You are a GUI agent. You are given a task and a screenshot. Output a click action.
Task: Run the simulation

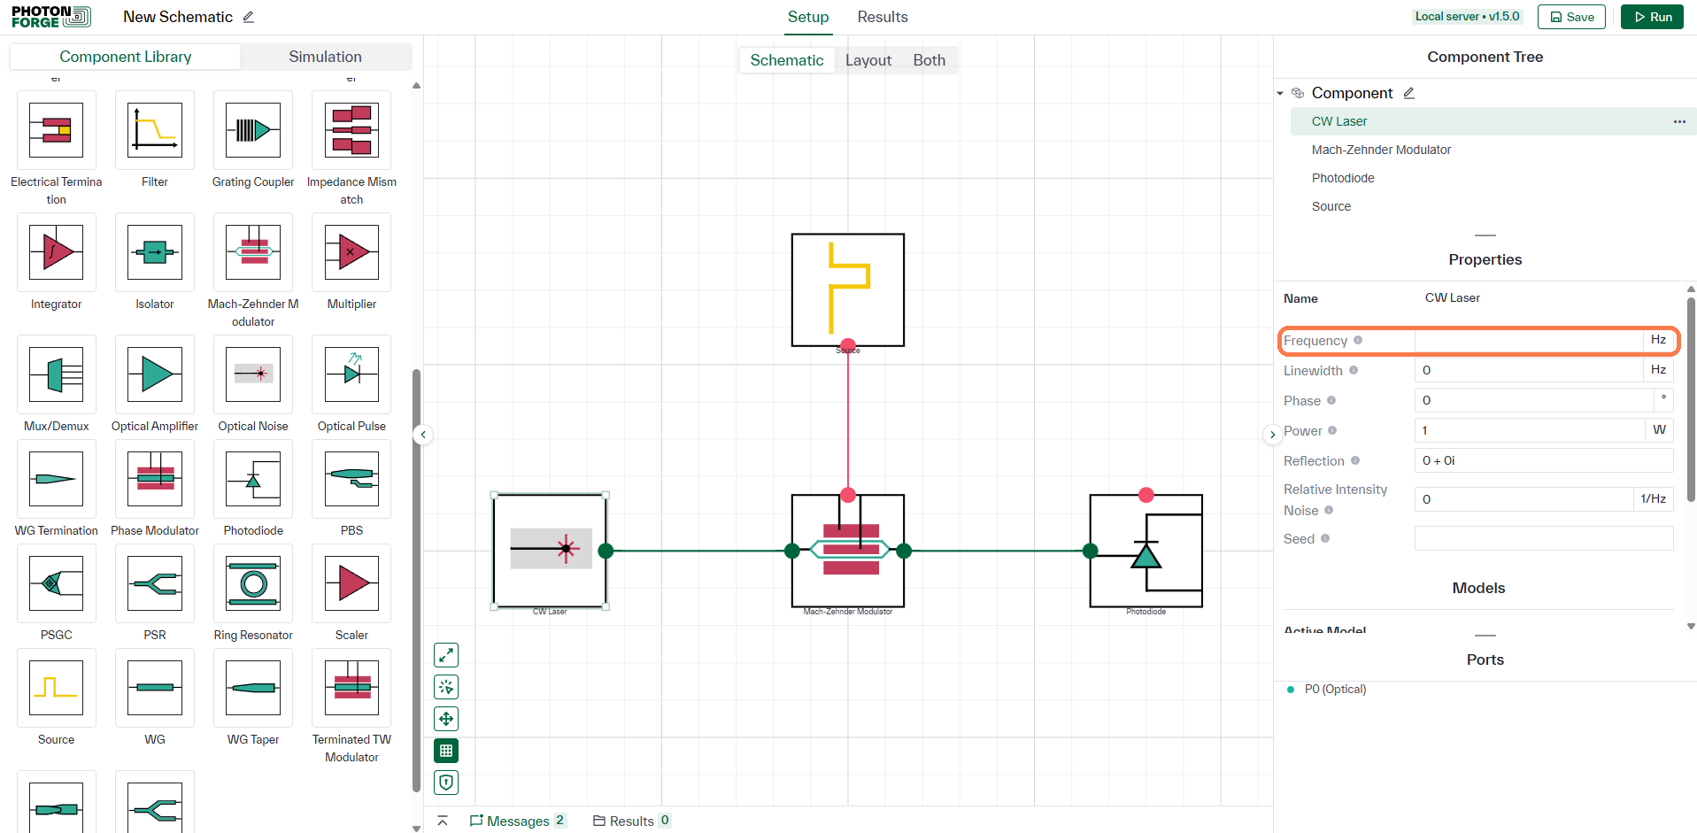point(1652,17)
